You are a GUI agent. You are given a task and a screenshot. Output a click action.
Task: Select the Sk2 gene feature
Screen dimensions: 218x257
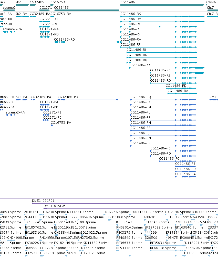[x=22, y=5]
